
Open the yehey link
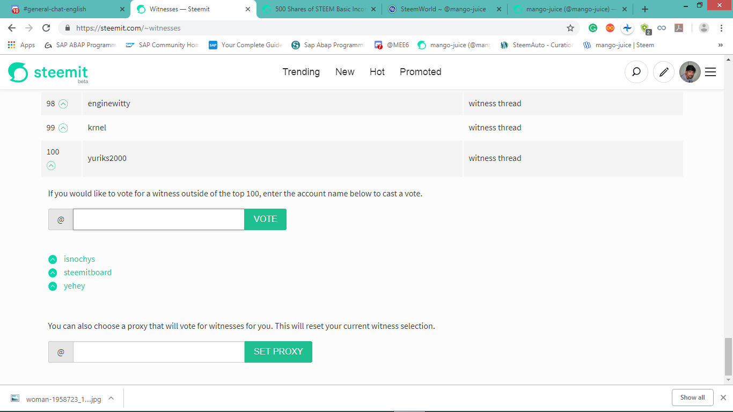click(x=75, y=286)
